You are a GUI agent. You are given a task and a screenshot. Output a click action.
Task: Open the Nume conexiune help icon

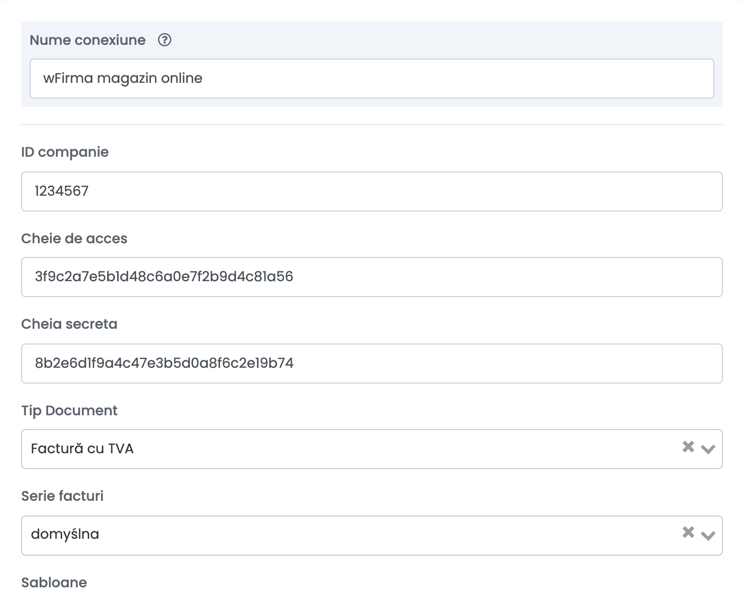(x=165, y=40)
